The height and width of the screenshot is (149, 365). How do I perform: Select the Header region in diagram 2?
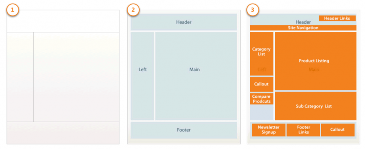184,22
